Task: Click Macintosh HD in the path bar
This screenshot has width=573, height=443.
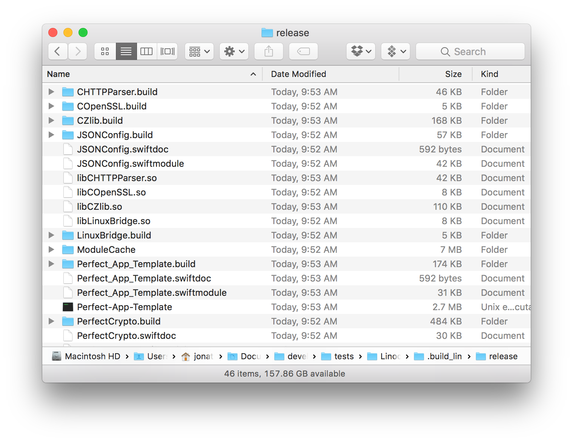Action: pos(86,356)
